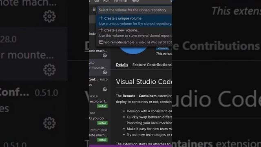Click the folder icon next to vsc-remote-sample
This screenshot has width=261, height=147.
[101, 42]
